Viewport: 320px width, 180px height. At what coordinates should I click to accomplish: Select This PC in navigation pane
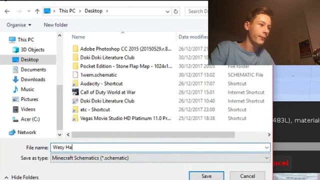25,39
